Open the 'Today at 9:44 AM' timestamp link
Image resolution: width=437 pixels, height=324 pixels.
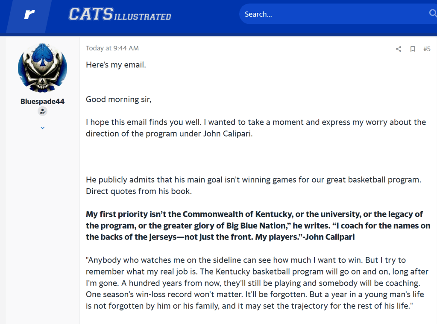pyautogui.click(x=112, y=48)
